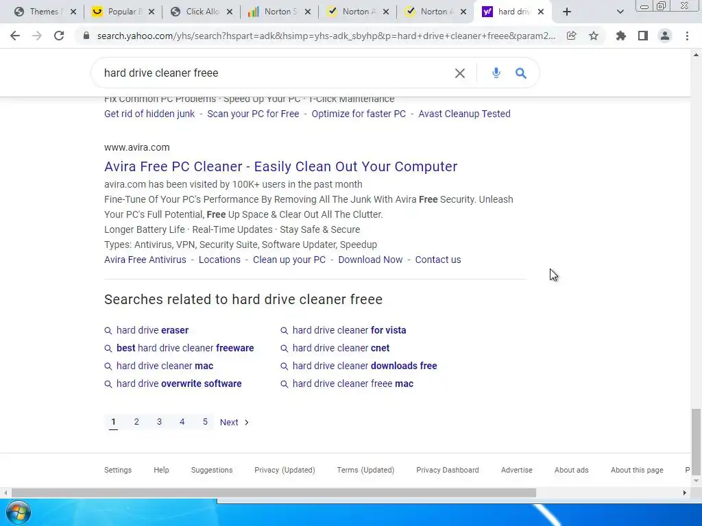Click the Next results page link
Image resolution: width=702 pixels, height=526 pixels.
(x=234, y=422)
